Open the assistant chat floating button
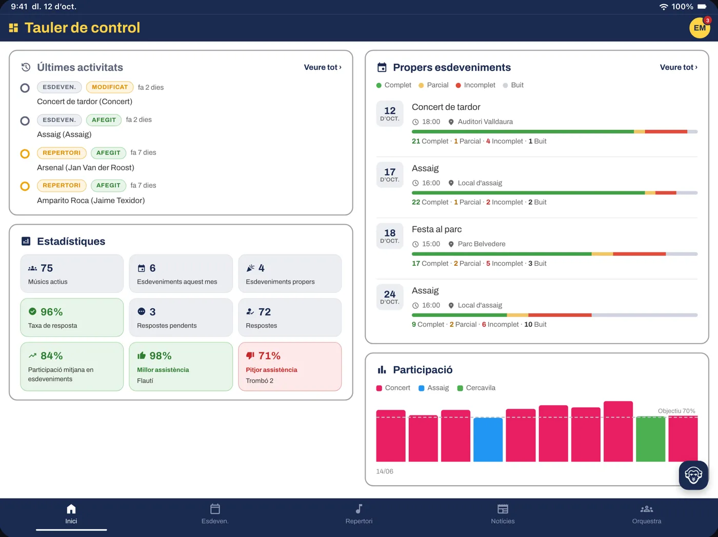The image size is (718, 537). (693, 475)
